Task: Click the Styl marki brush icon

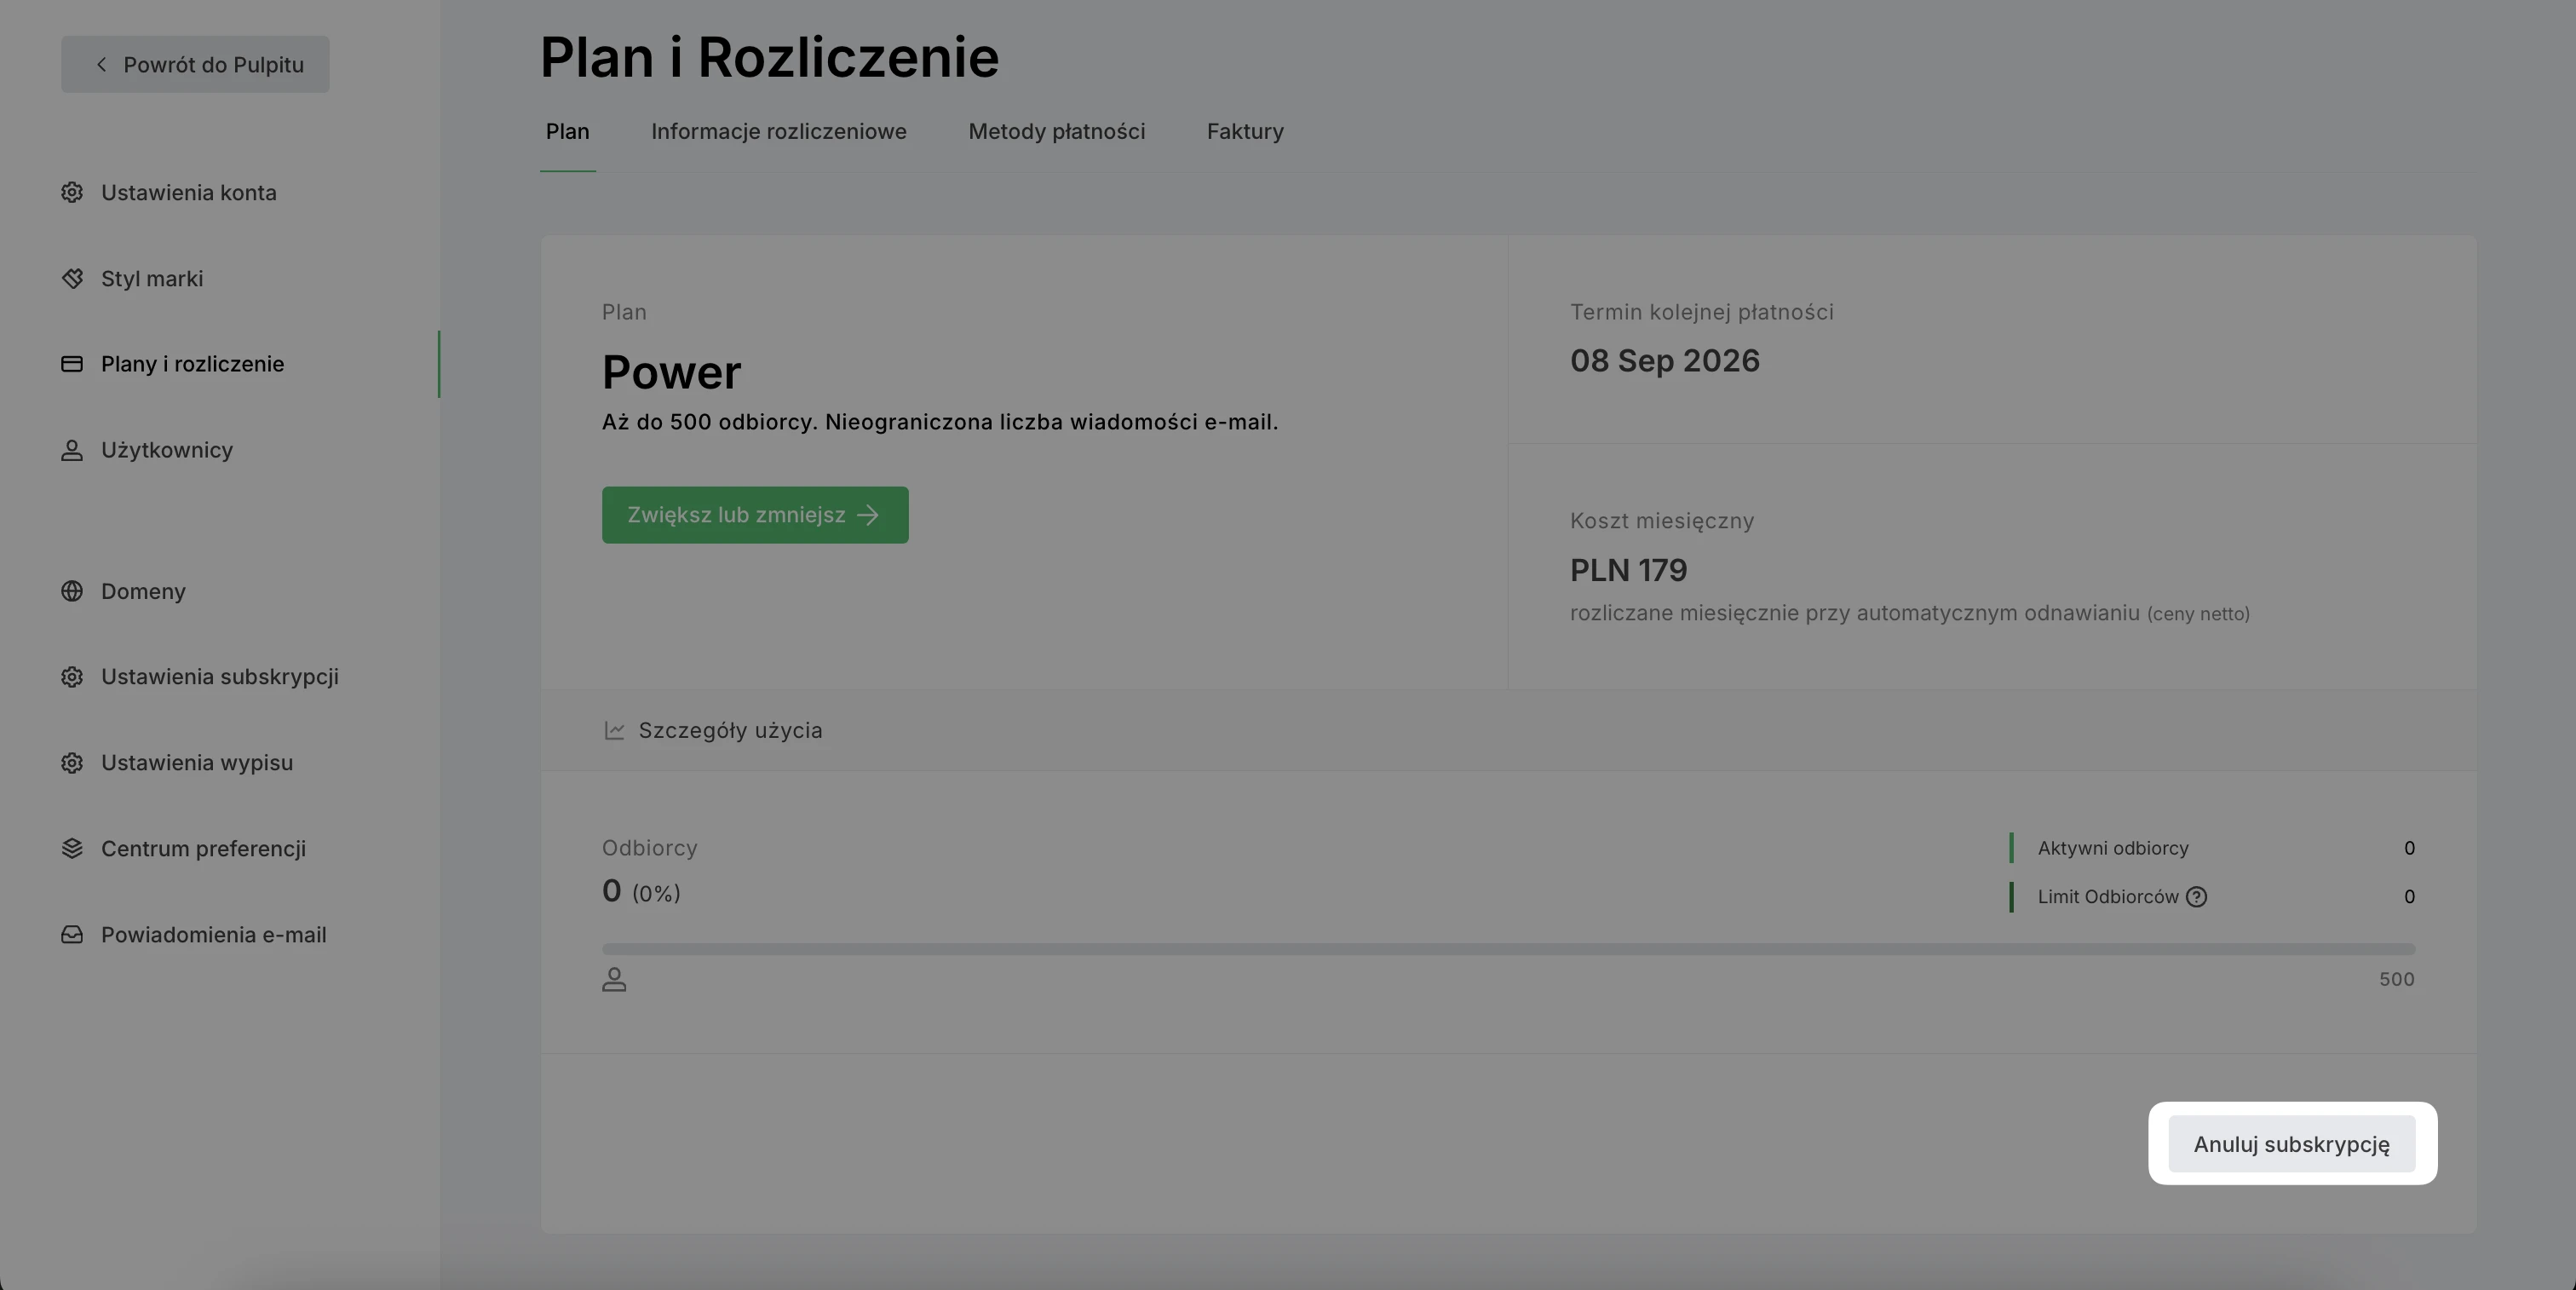Action: [x=72, y=278]
